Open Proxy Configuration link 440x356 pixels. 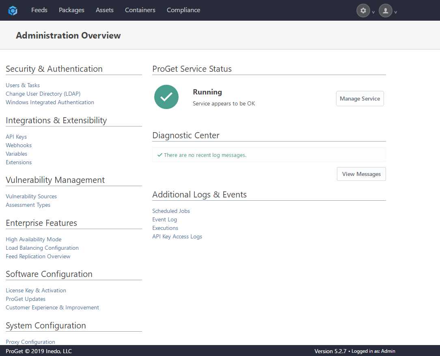(x=30, y=342)
